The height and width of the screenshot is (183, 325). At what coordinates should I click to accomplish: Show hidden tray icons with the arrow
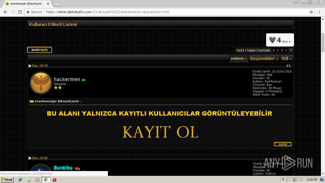(283, 180)
